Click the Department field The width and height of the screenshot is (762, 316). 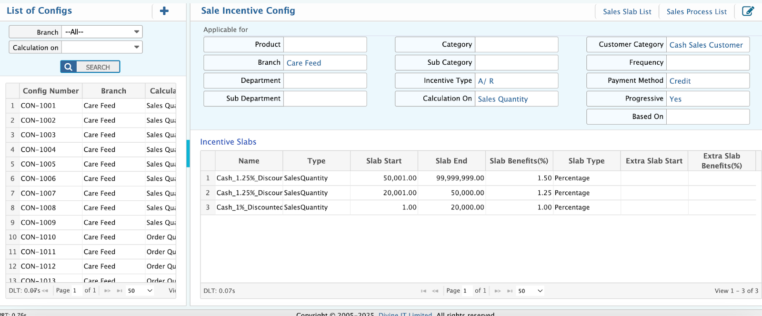point(325,80)
